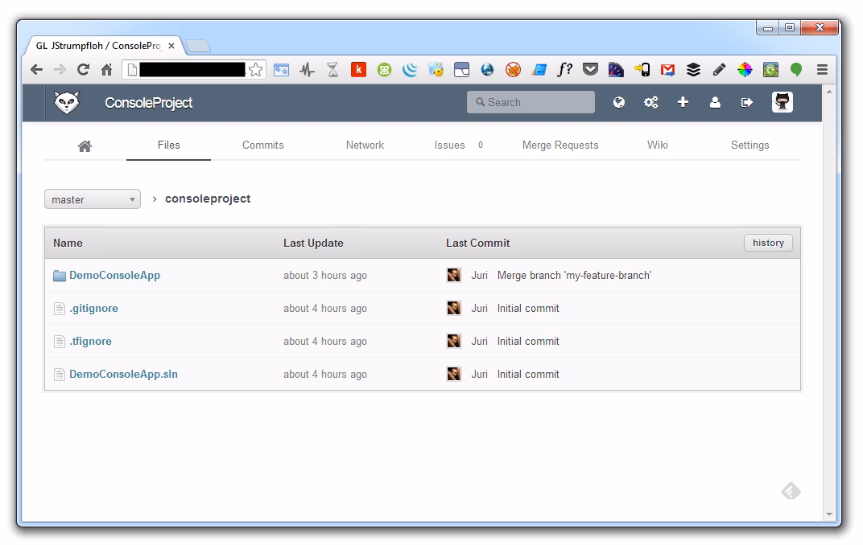
Task: Click the plus icon for new project
Action: [683, 102]
